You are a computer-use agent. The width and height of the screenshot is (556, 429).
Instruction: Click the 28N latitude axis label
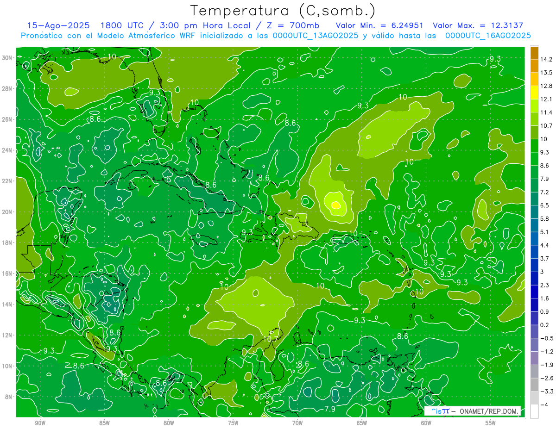click(7, 88)
